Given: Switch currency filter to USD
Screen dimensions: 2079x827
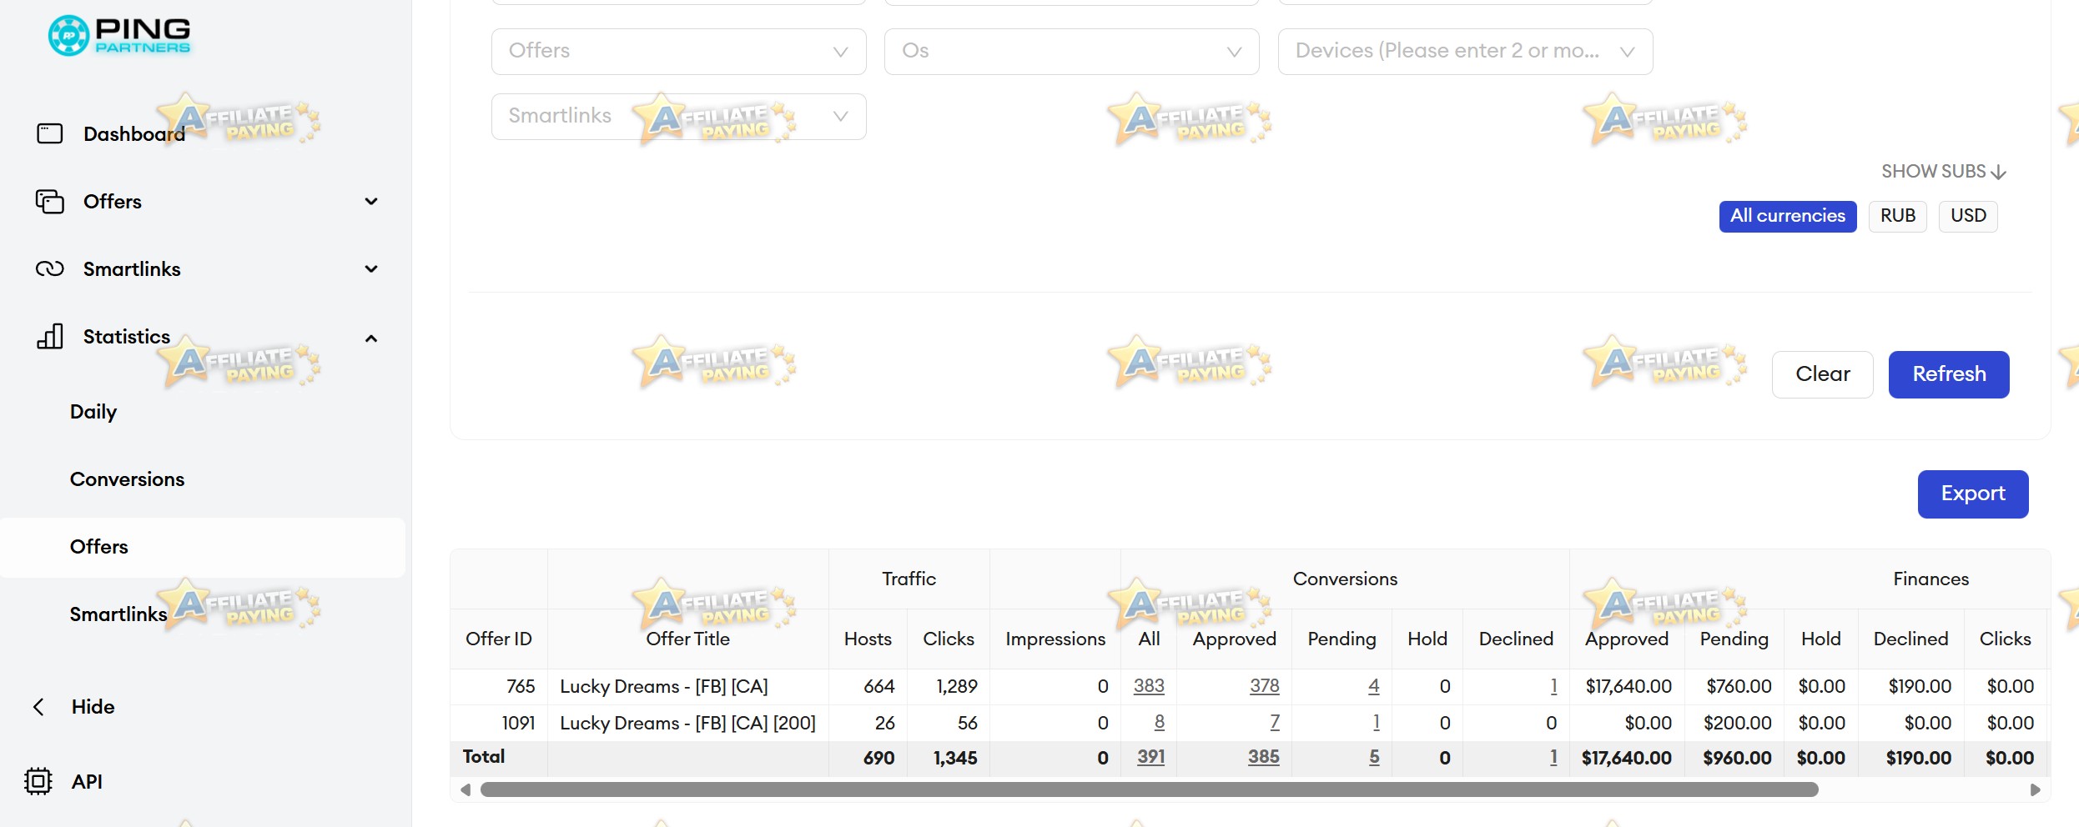Looking at the screenshot, I should pyautogui.click(x=1968, y=216).
